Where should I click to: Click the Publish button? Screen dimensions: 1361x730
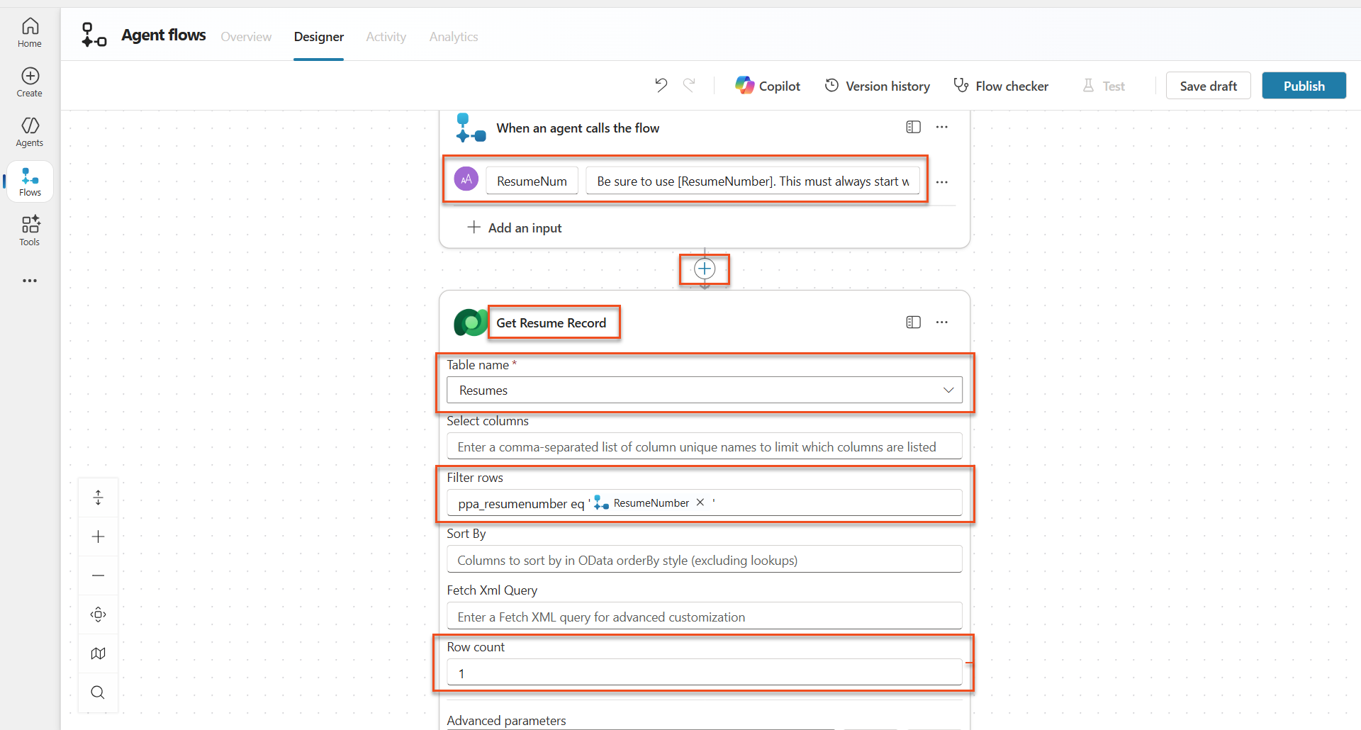pos(1304,86)
